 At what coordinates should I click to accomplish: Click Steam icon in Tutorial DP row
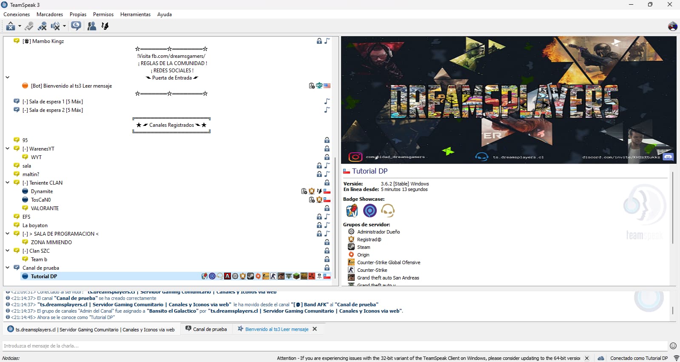pyautogui.click(x=250, y=276)
